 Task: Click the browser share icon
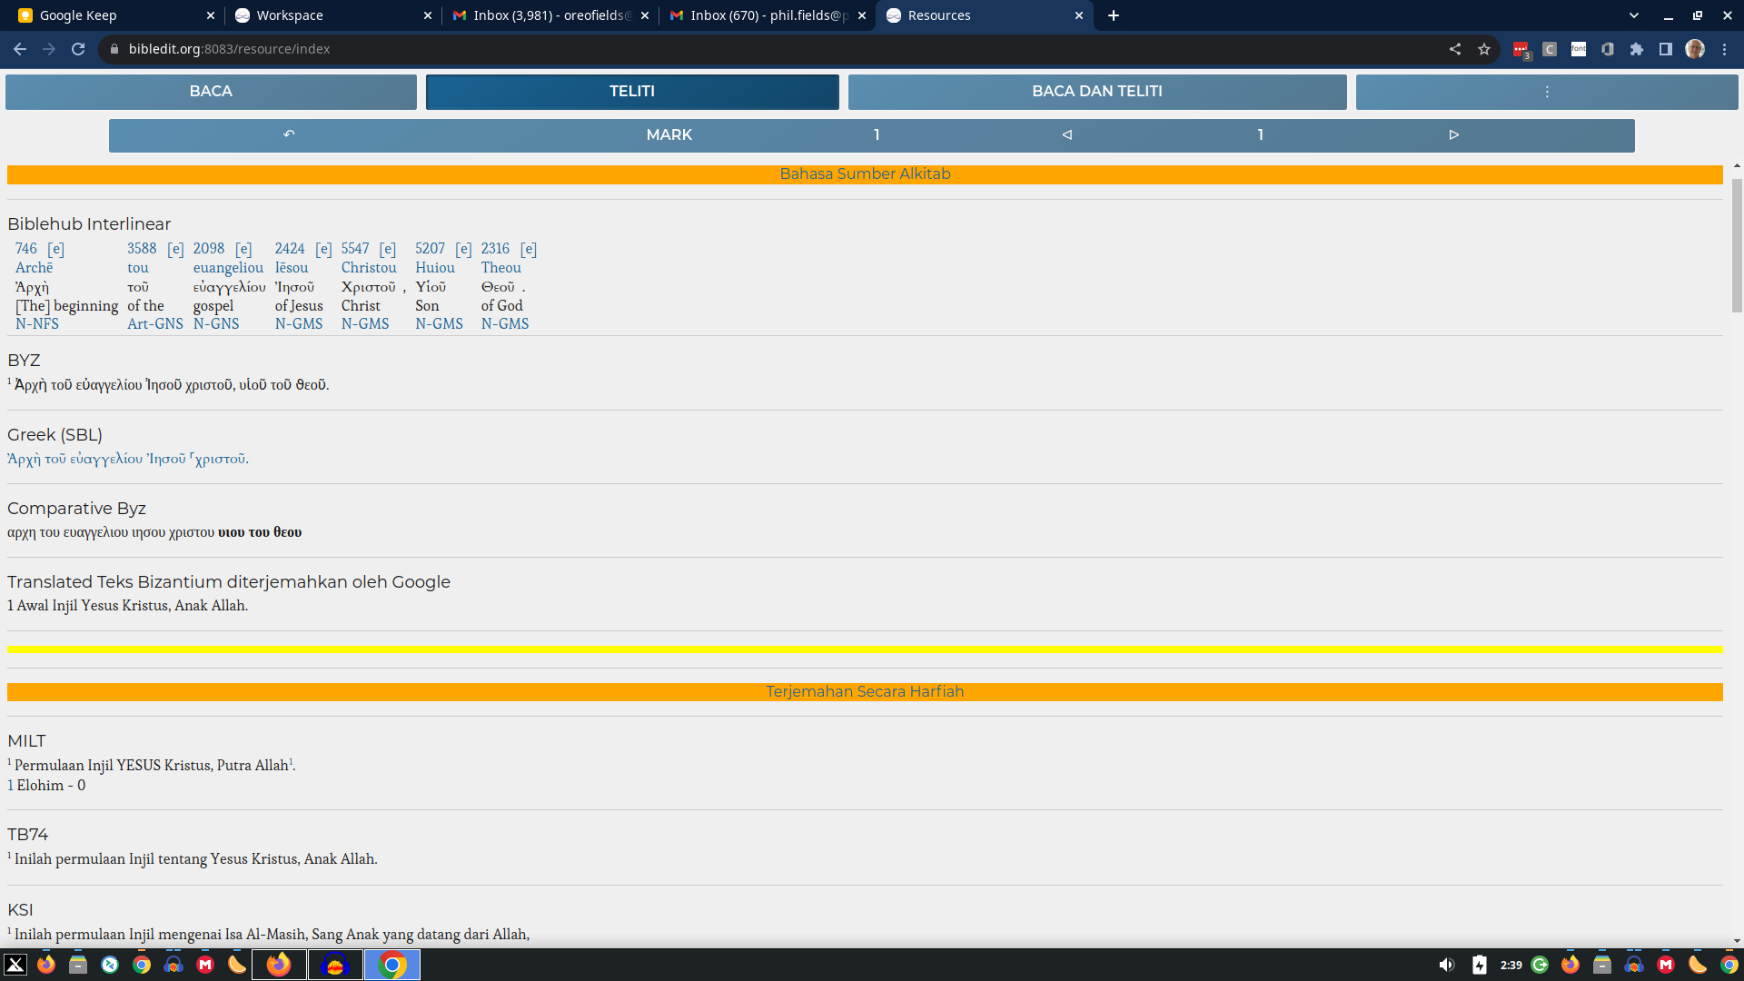(x=1455, y=49)
